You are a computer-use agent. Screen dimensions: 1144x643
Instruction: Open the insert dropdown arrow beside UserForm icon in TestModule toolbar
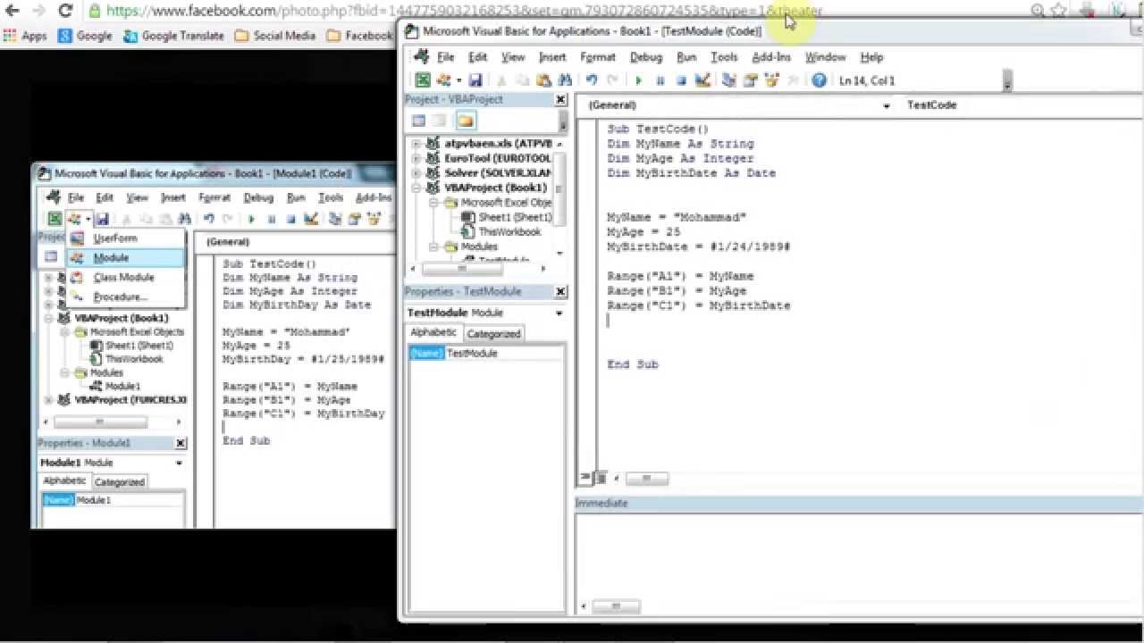click(x=458, y=80)
